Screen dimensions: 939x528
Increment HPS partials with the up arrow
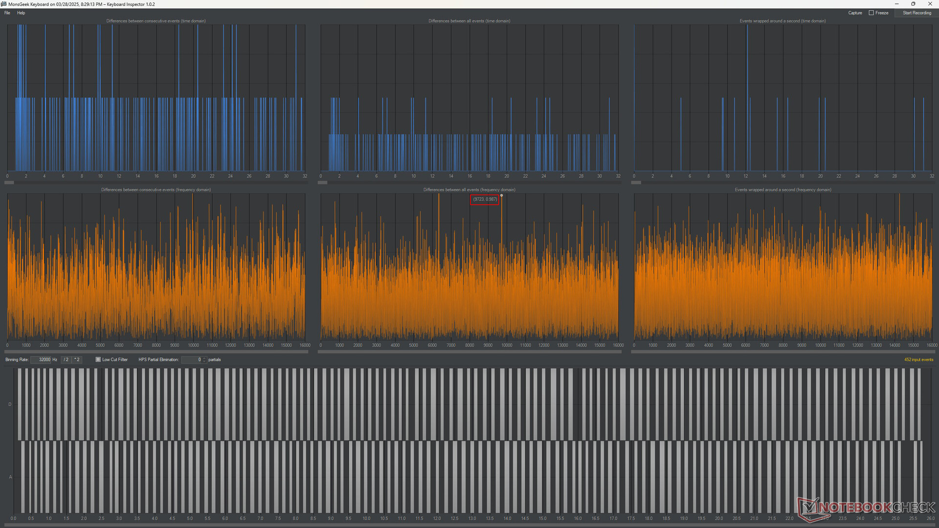tap(204, 358)
